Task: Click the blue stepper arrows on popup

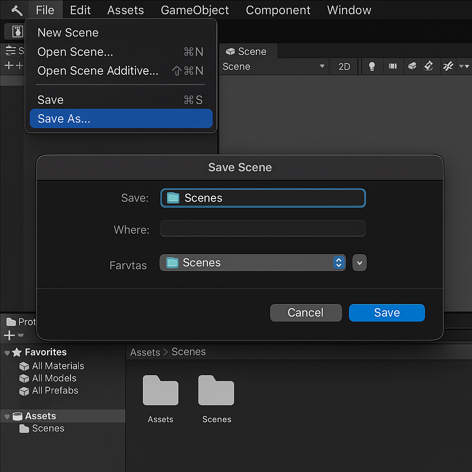Action: [339, 263]
